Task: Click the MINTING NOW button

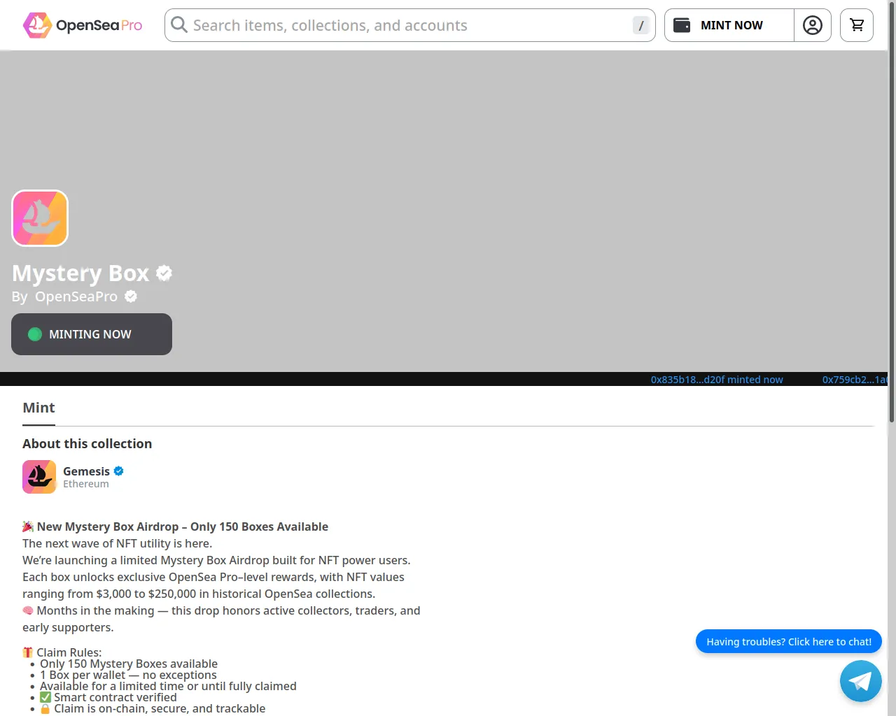Action: pyautogui.click(x=92, y=334)
